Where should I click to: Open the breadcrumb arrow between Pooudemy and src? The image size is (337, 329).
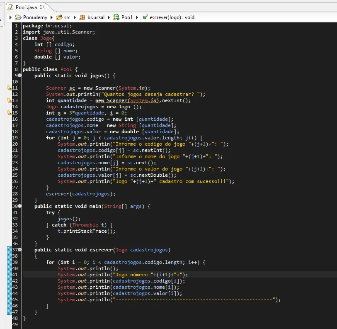tap(52, 17)
